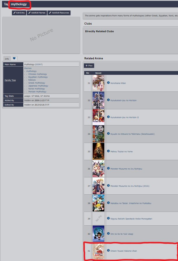Select Chinese mythology in Family Tree
Screen dimensions: 178x261
pyautogui.click(x=38, y=74)
